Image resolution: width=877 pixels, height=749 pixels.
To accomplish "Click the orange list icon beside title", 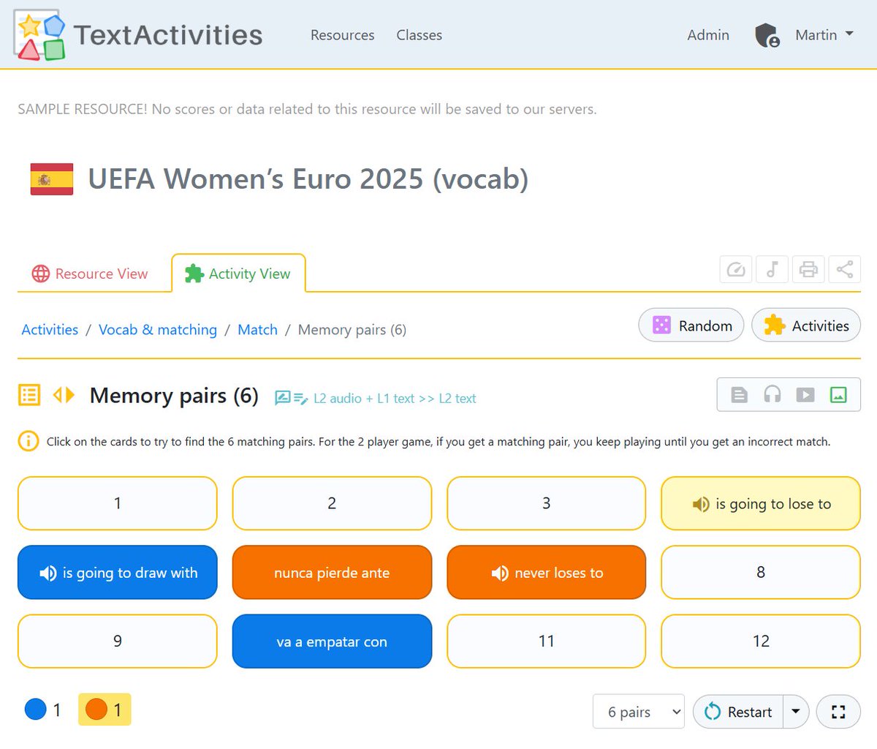I will pyautogui.click(x=29, y=396).
